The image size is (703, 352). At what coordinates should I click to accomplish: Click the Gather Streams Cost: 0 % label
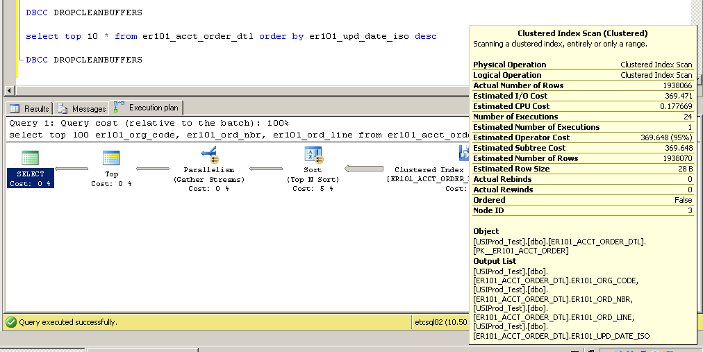click(209, 189)
